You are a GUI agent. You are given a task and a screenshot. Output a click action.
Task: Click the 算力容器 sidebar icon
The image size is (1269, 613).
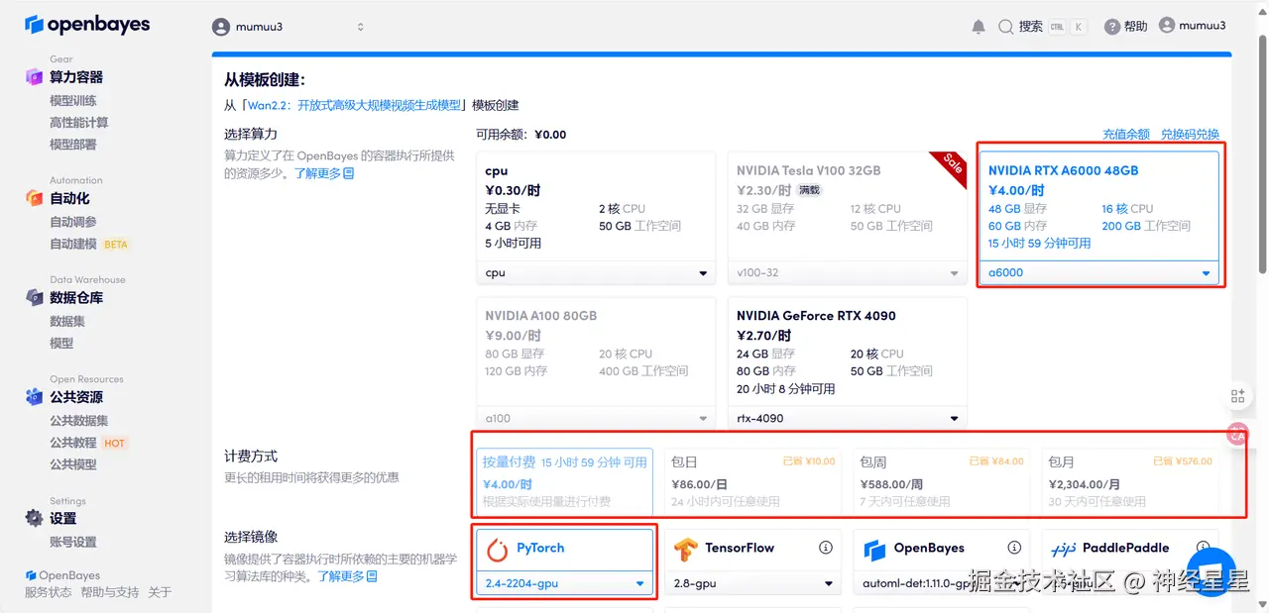35,76
